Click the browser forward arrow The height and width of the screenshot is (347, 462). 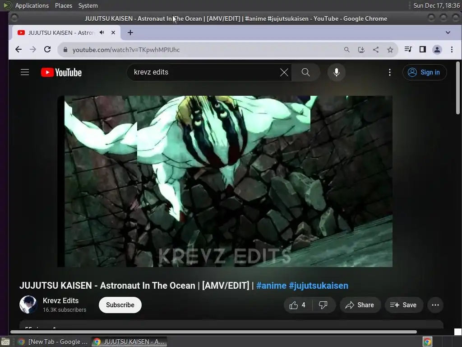click(x=32, y=50)
